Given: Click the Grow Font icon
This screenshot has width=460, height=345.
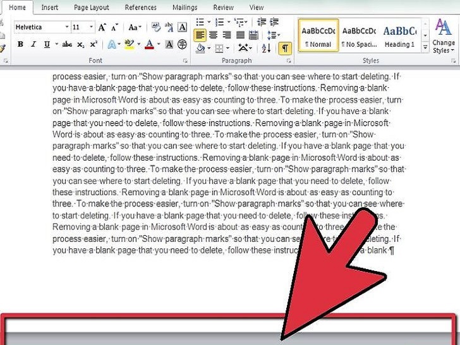Looking at the screenshot, I should (102, 27).
